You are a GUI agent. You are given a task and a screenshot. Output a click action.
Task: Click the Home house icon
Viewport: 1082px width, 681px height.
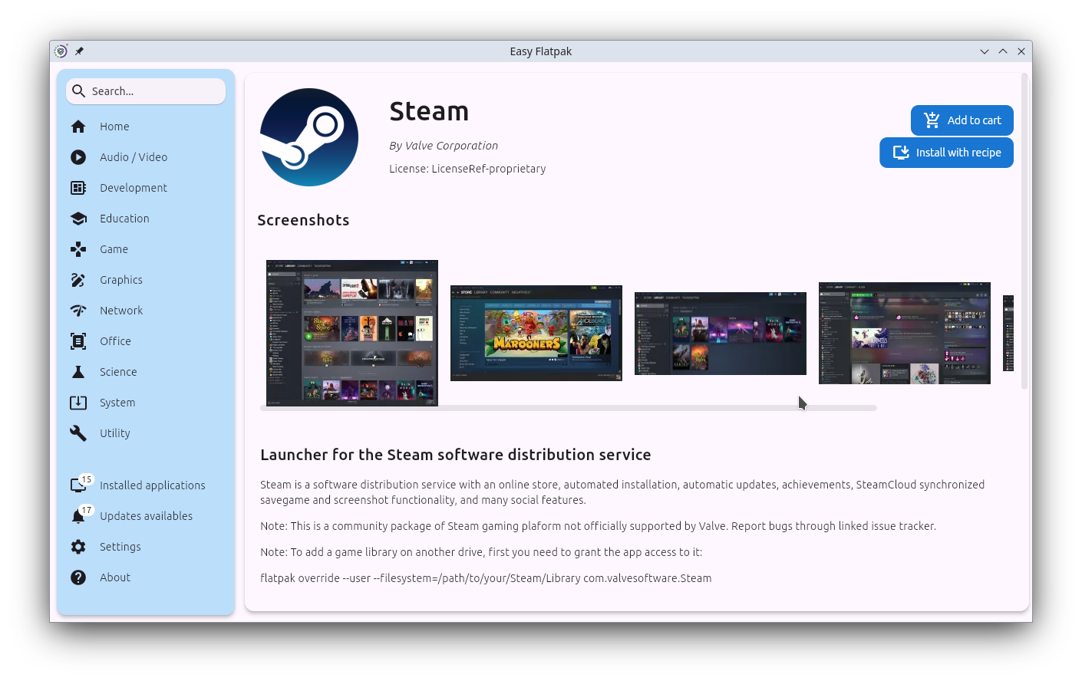coord(78,127)
